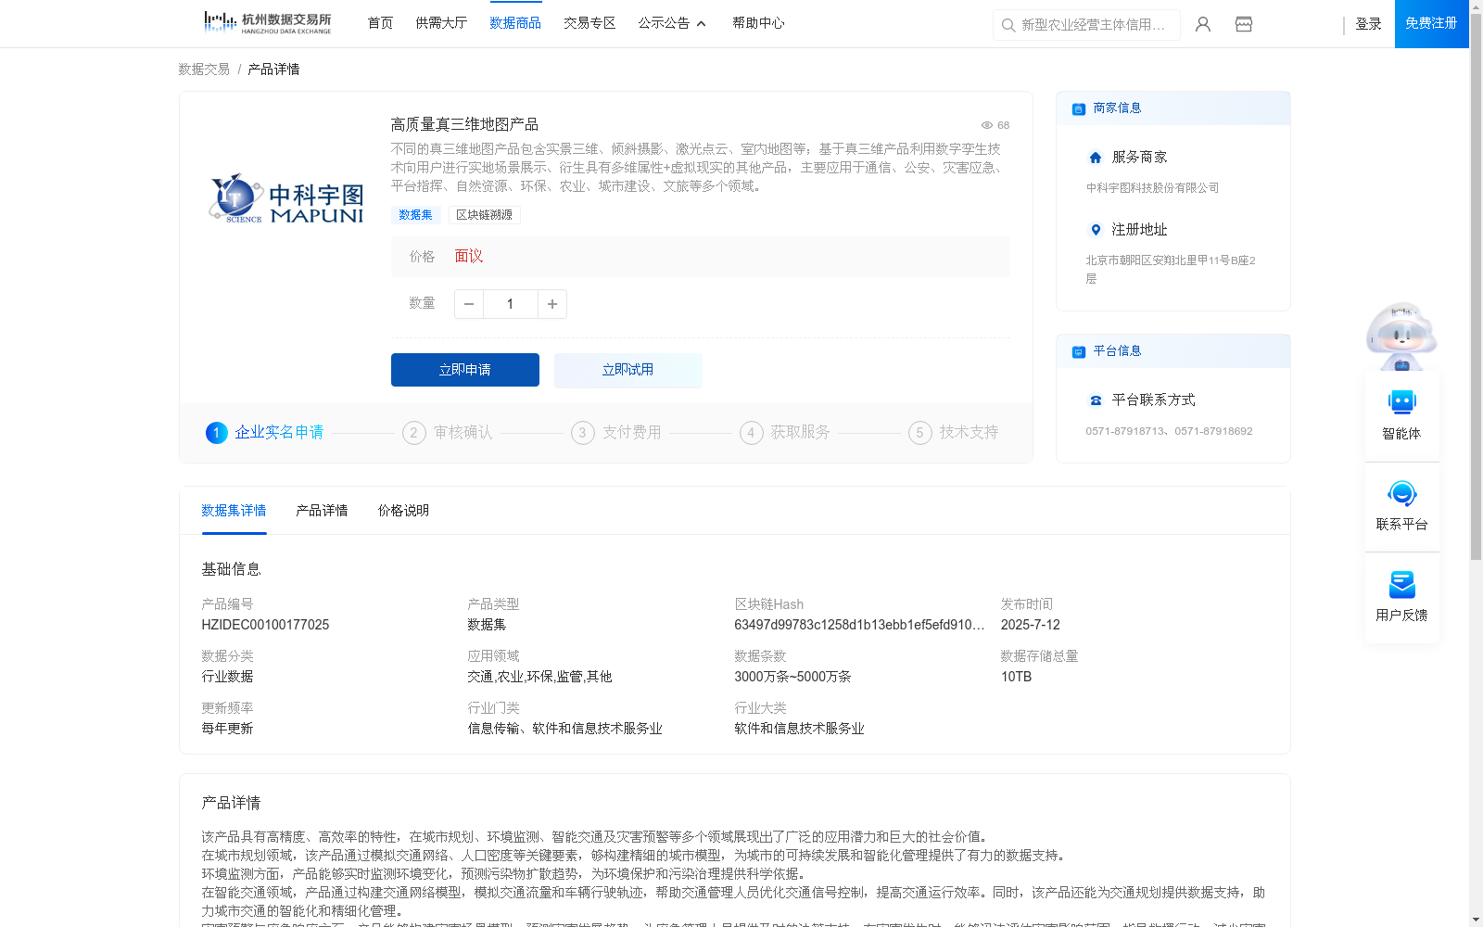Go to 首页 in navigation
The height and width of the screenshot is (927, 1483).
tap(380, 23)
